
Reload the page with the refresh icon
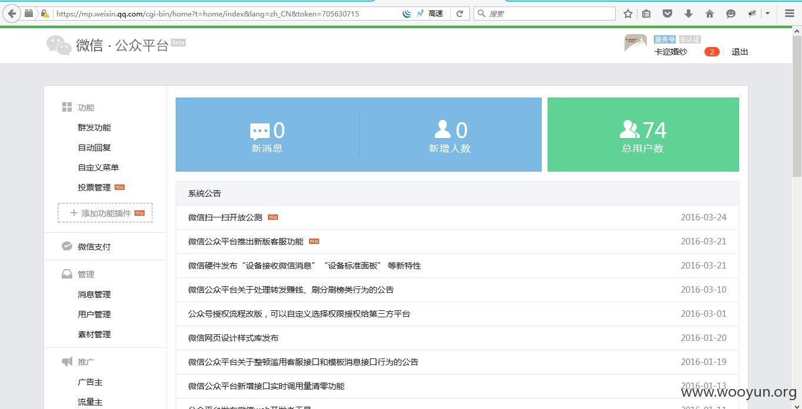460,14
